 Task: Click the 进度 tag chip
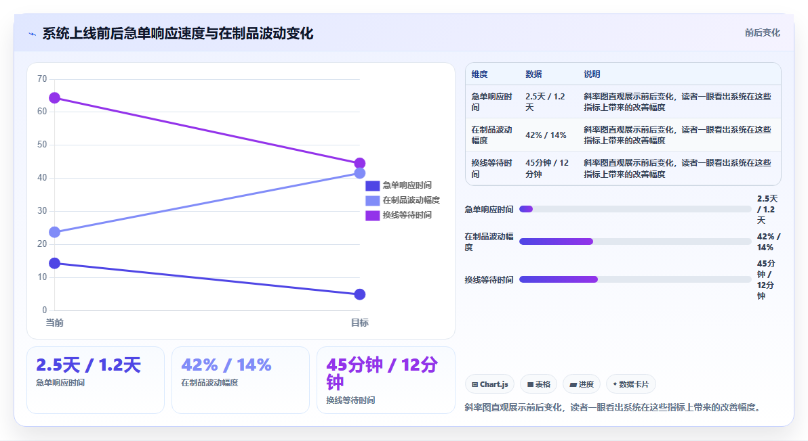pos(582,384)
